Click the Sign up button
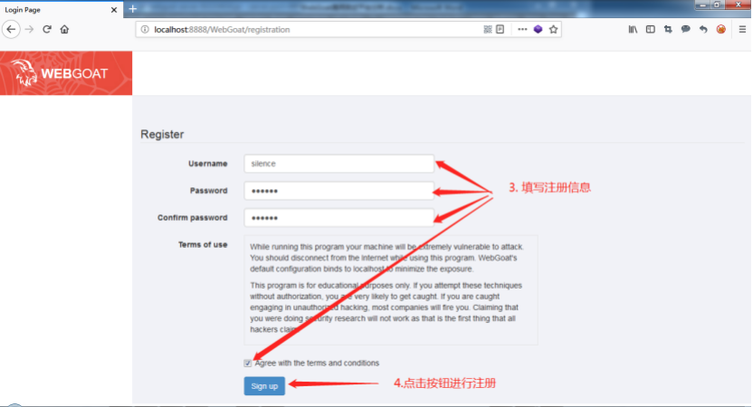The width and height of the screenshot is (753, 407). (x=264, y=386)
